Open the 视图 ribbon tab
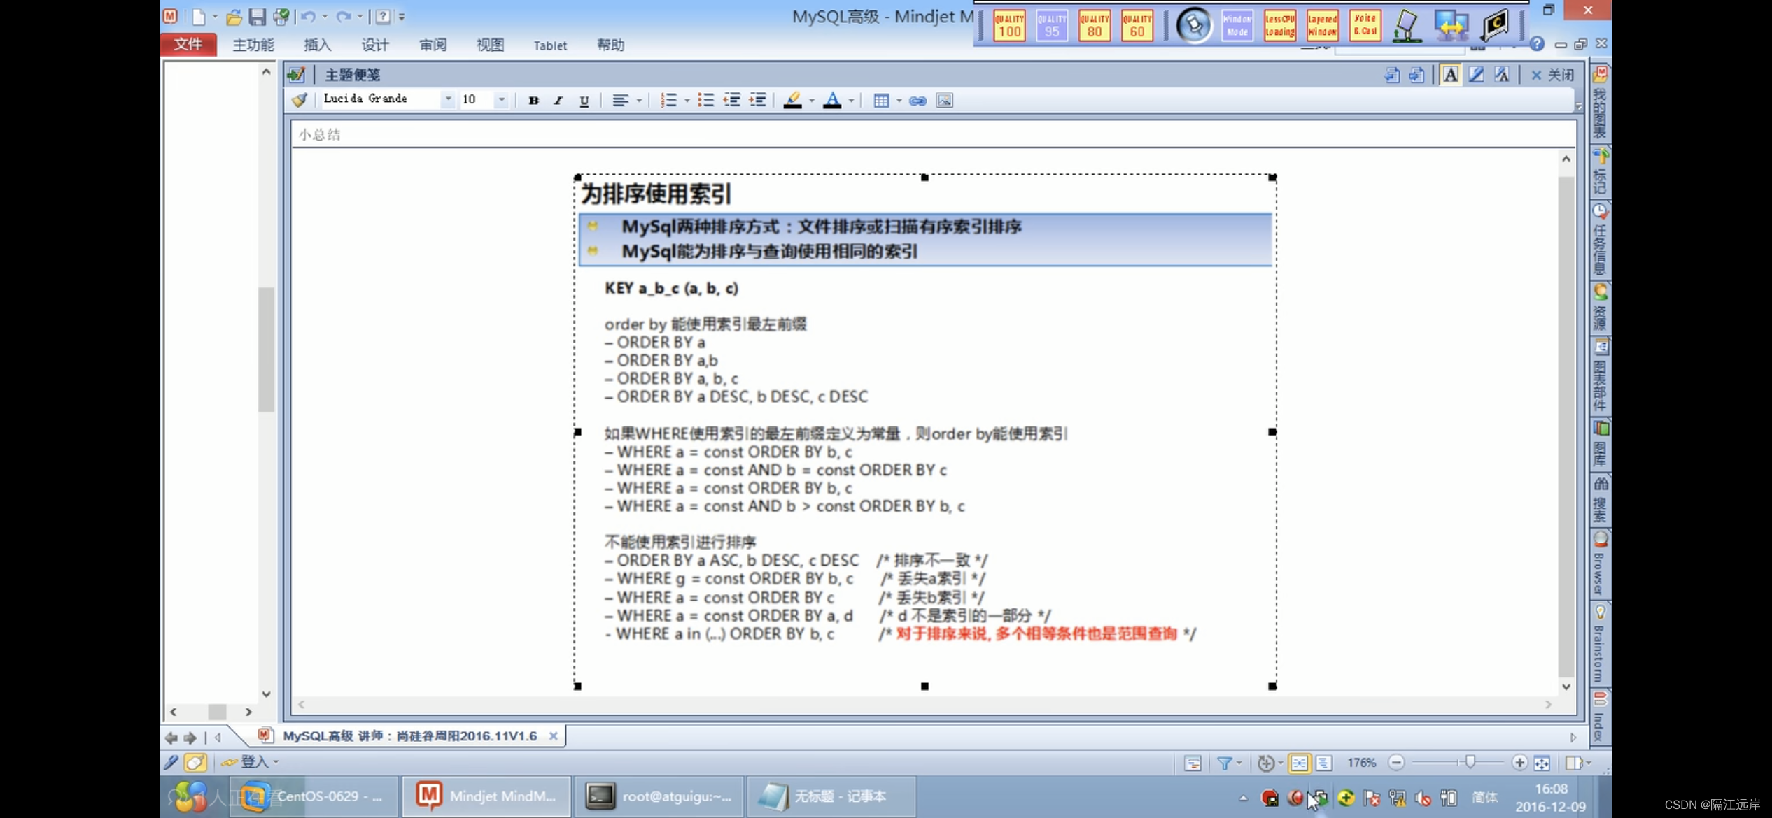Viewport: 1772px width, 818px height. [490, 45]
